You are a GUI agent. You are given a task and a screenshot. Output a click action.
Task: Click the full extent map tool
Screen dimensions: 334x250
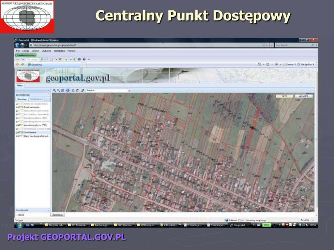62,90
